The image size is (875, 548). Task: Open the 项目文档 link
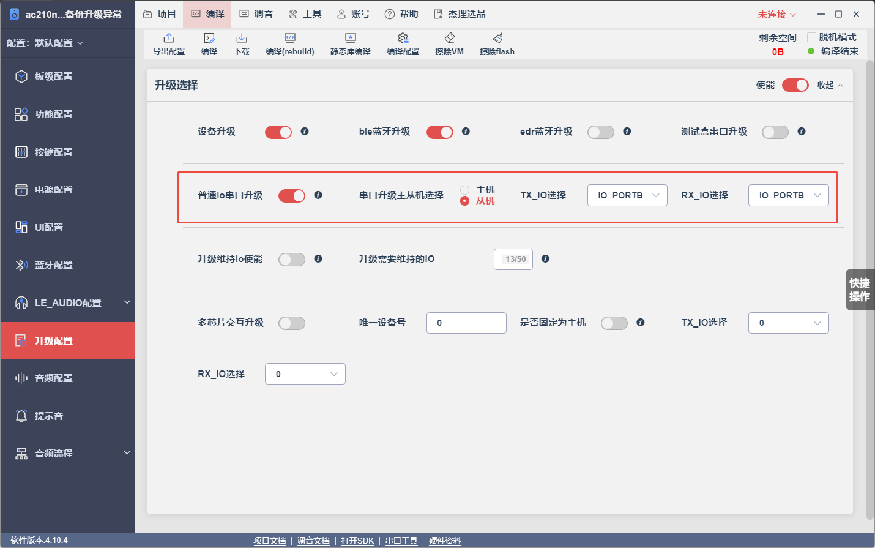click(x=270, y=541)
